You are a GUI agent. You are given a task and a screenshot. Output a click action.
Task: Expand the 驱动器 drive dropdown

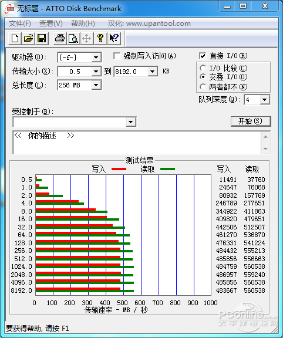pyautogui.click(x=96, y=58)
